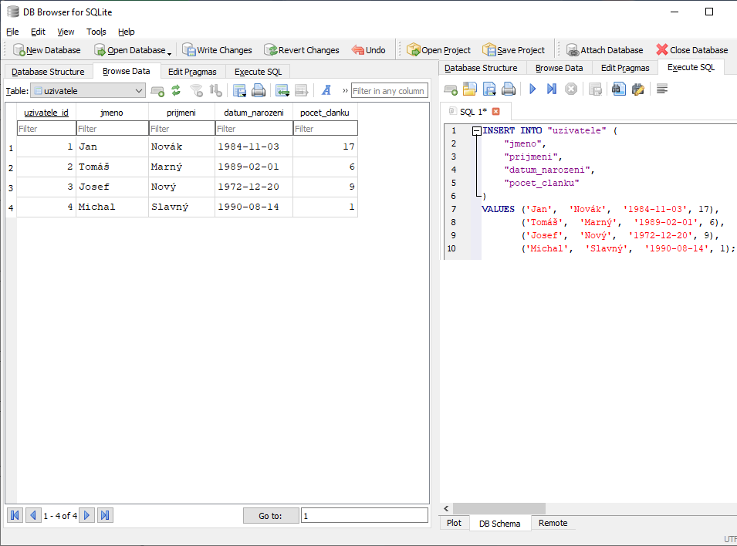Click the comment block lines icon
This screenshot has width=737, height=546.
(662, 89)
